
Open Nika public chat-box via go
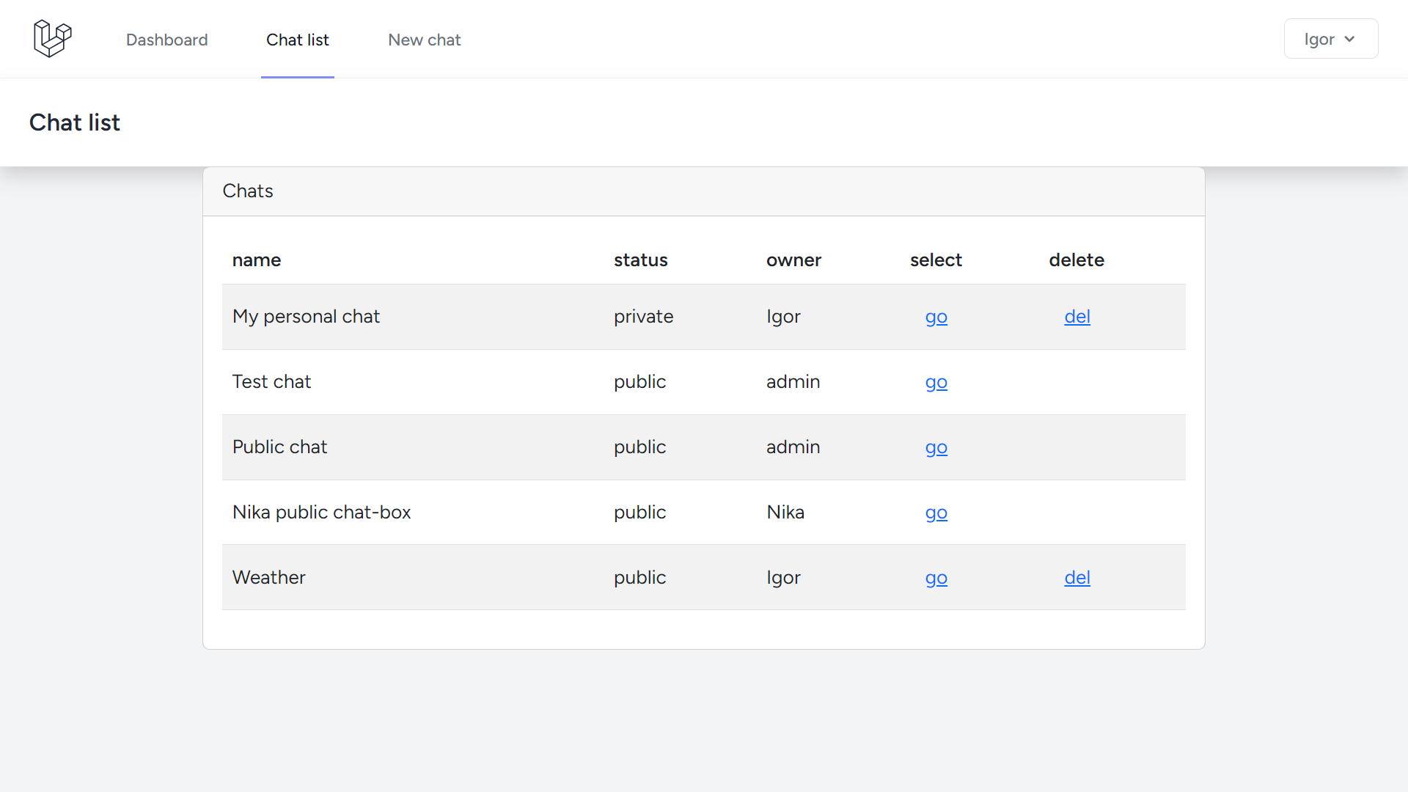[936, 513]
